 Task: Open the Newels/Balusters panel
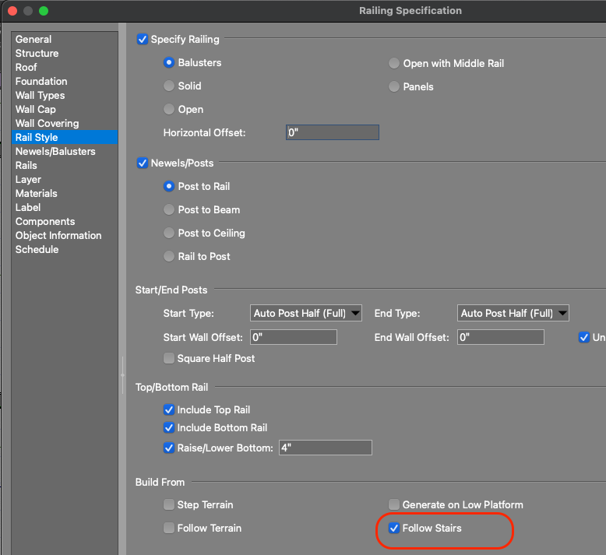click(55, 152)
